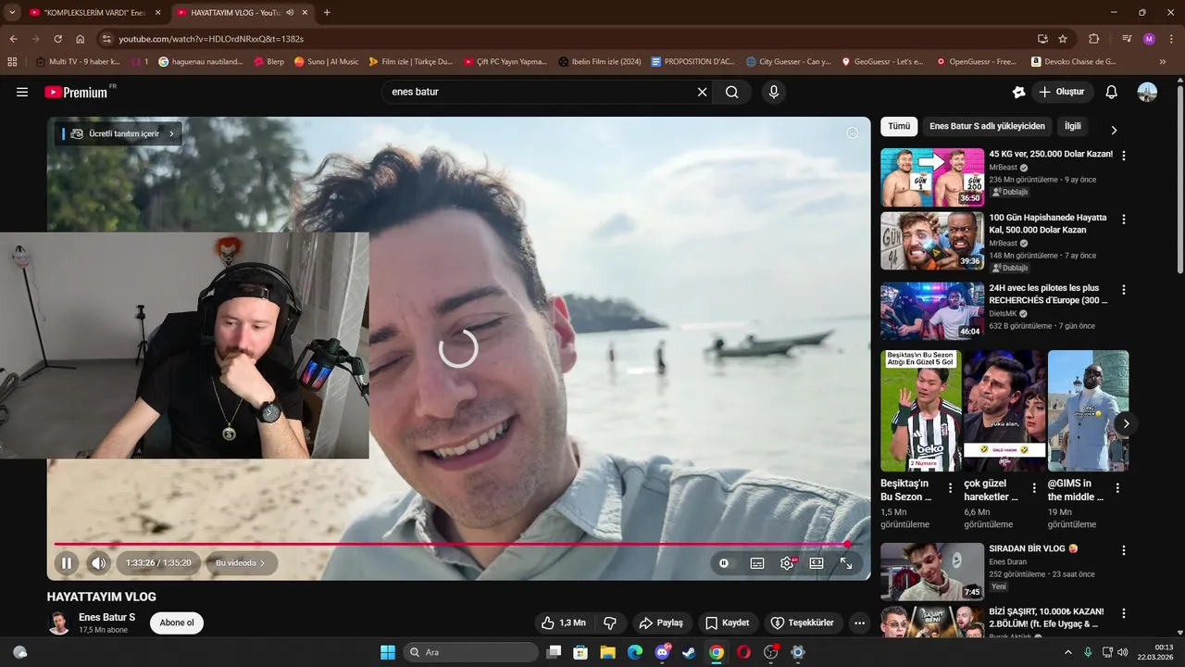Select 'Enes Batur S adlı yükleyiciden' chip

point(987,126)
